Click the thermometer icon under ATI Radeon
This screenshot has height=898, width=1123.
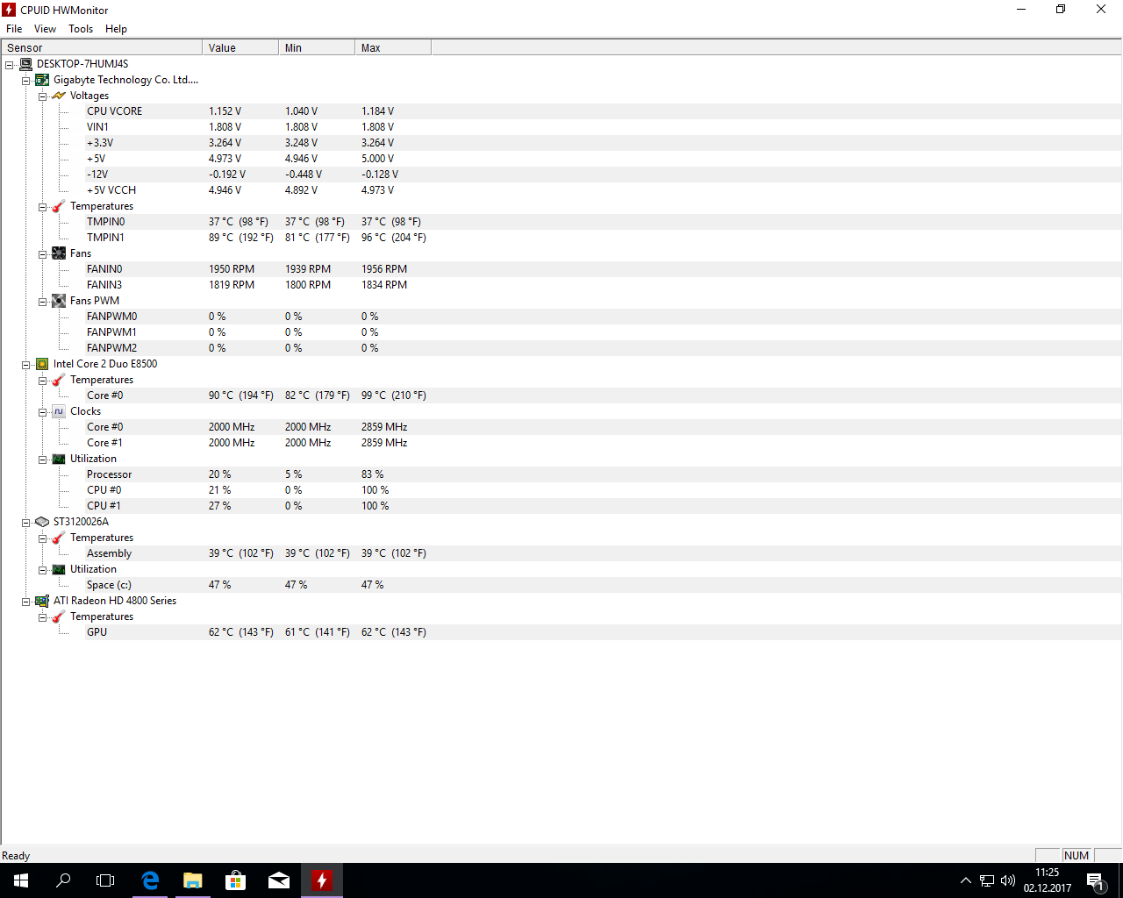pyautogui.click(x=59, y=616)
